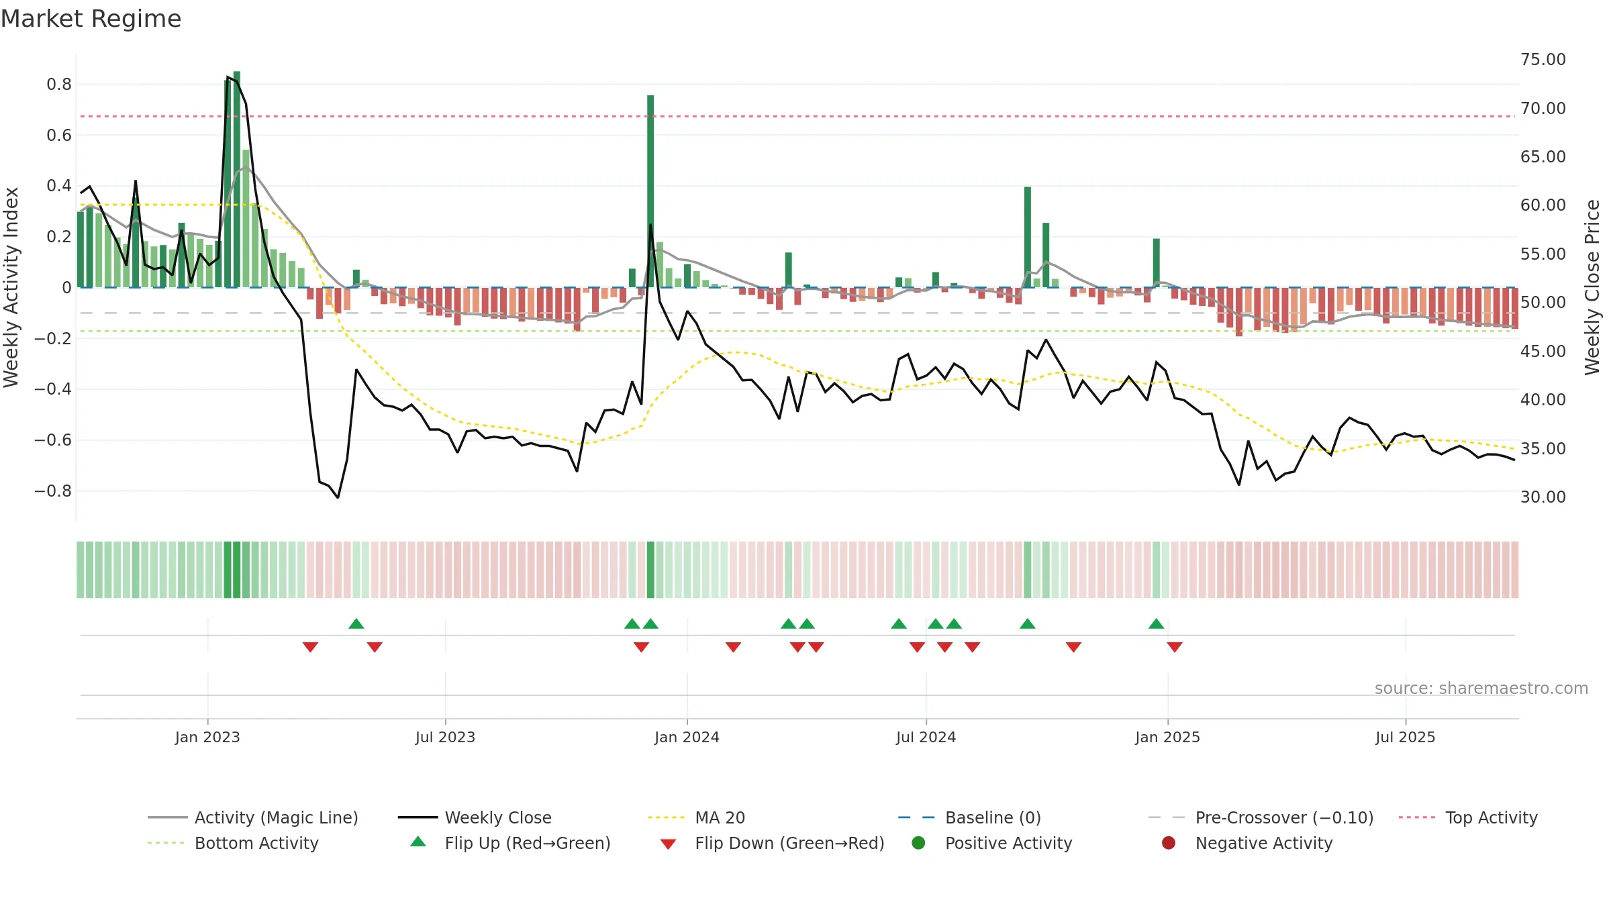The height and width of the screenshot is (906, 1611).
Task: Click the 30.00 price axis label
Action: coord(1543,497)
